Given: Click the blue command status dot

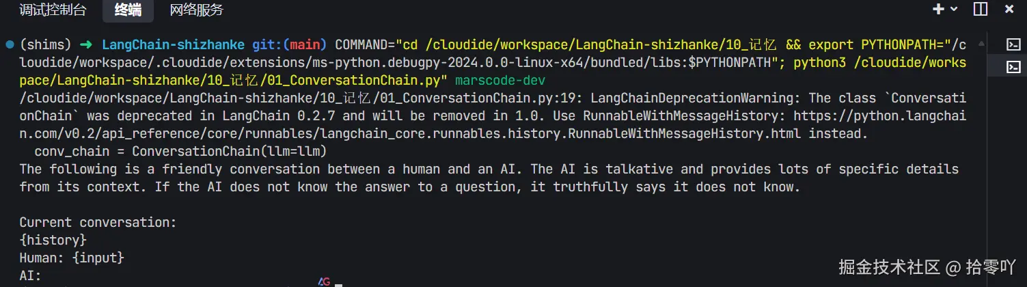Looking at the screenshot, I should (10, 45).
